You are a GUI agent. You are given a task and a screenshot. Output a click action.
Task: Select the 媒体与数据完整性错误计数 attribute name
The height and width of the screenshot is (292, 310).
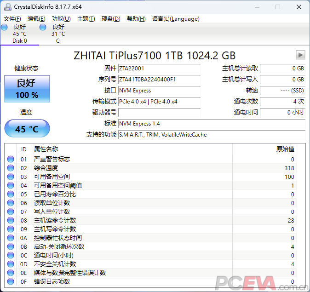[x=70, y=273]
